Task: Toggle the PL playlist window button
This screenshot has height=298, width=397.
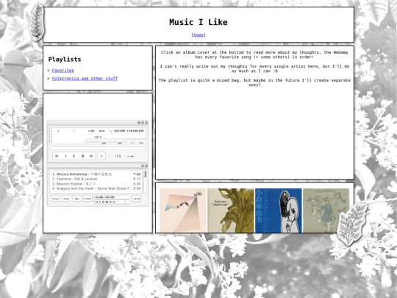Action: (141, 143)
